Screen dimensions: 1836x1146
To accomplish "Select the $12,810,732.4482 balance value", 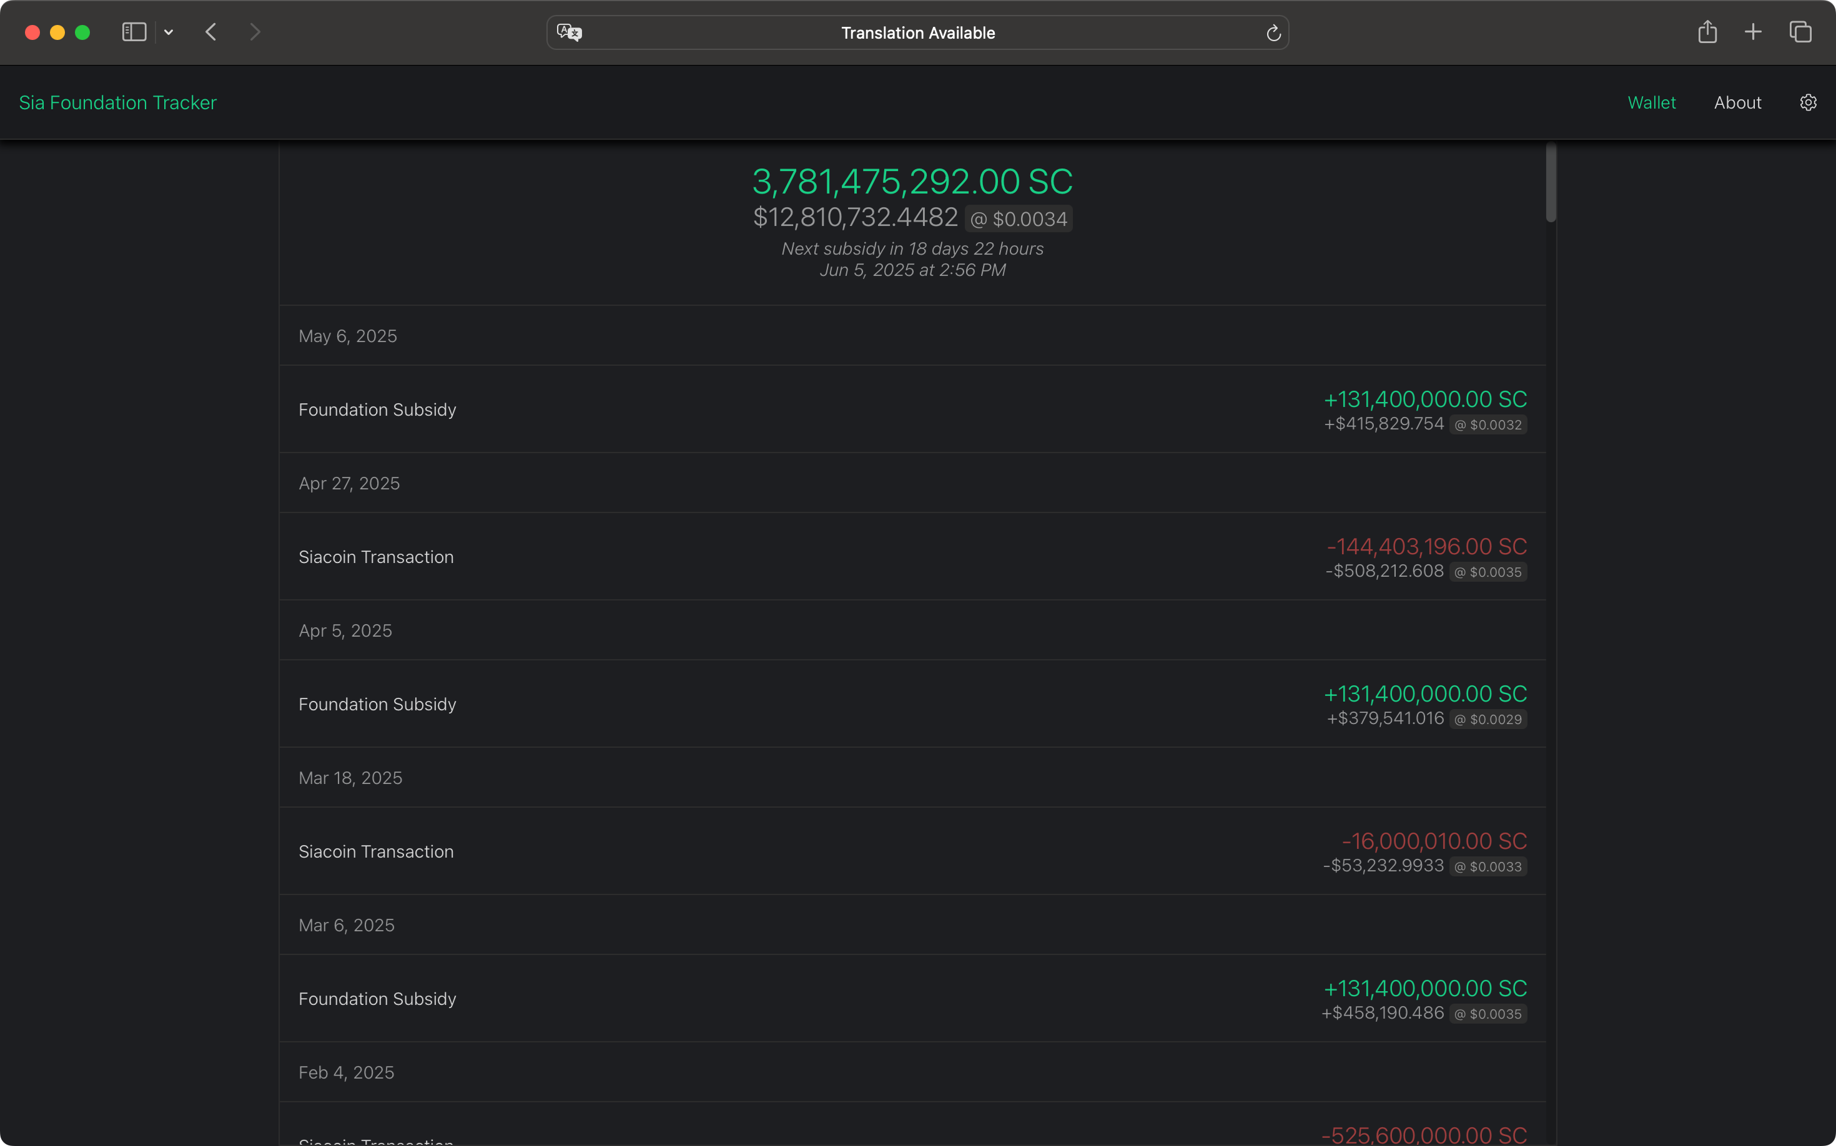I will click(856, 217).
